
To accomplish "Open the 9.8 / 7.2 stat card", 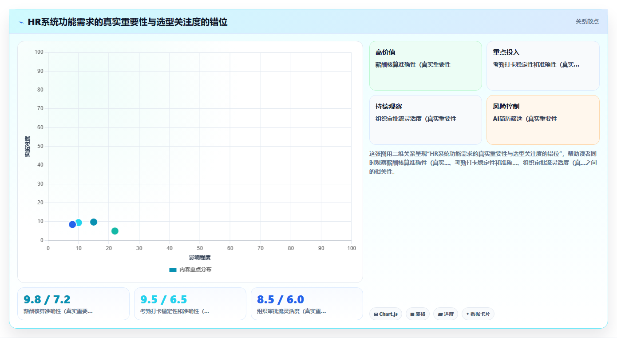I will click(73, 304).
